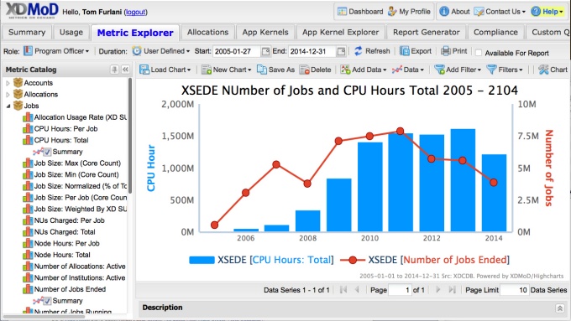
Task: Click the logout link
Action: click(x=135, y=12)
